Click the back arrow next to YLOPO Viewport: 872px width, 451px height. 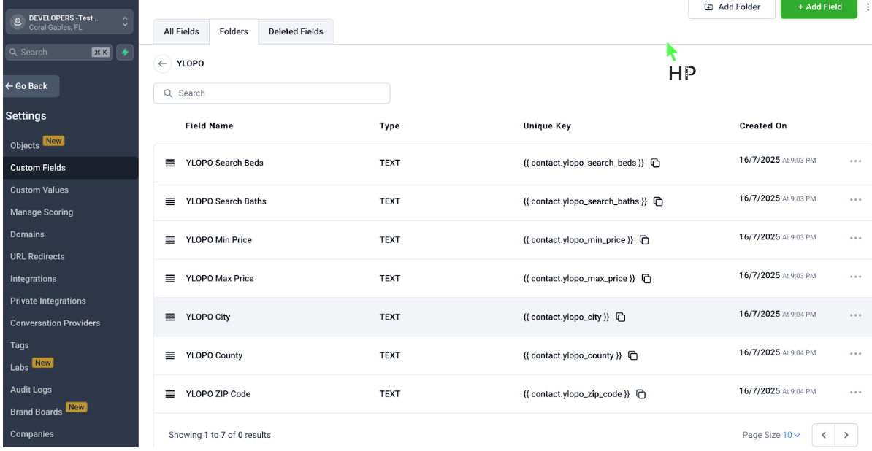click(162, 63)
